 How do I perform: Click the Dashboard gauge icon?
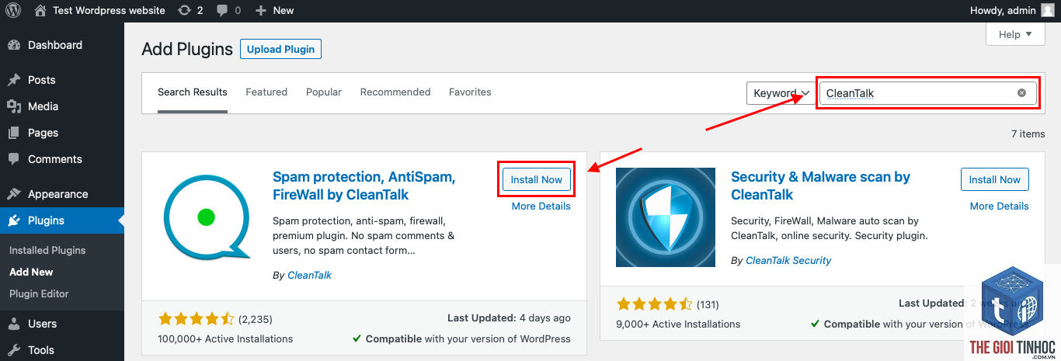pyautogui.click(x=14, y=45)
